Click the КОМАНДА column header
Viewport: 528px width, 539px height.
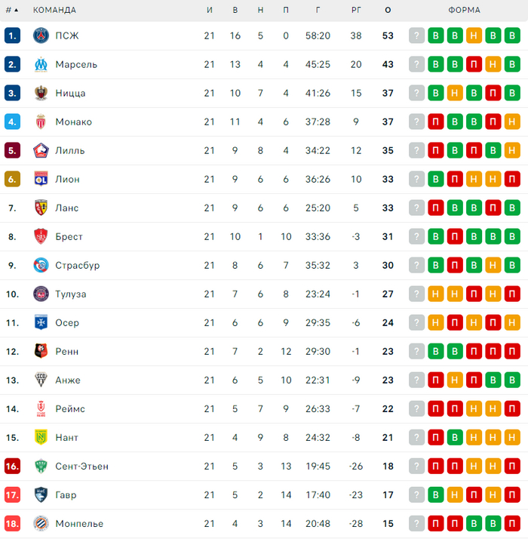tap(54, 11)
